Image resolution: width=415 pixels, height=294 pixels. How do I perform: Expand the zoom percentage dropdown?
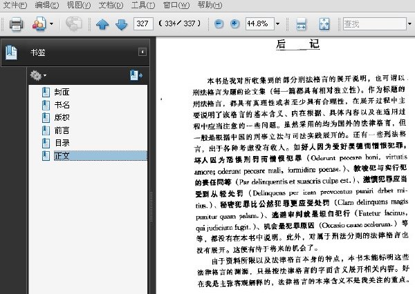[277, 23]
